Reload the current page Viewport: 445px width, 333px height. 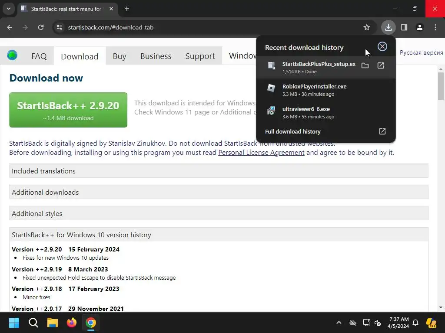41,27
